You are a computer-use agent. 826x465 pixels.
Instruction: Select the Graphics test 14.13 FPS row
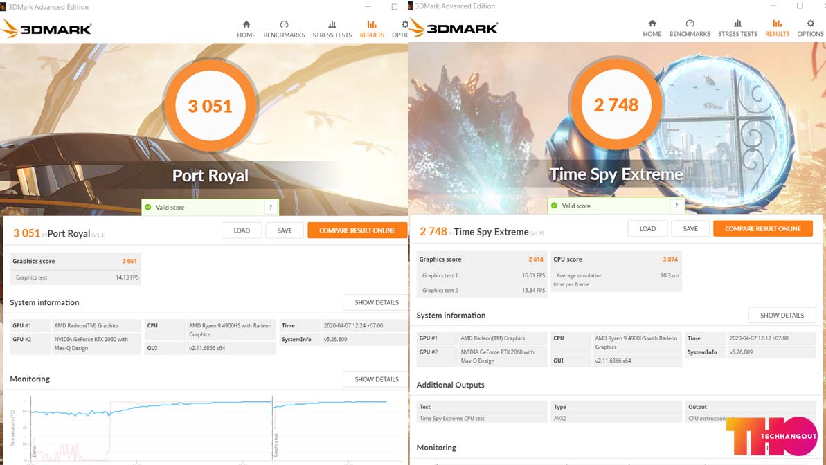click(75, 277)
